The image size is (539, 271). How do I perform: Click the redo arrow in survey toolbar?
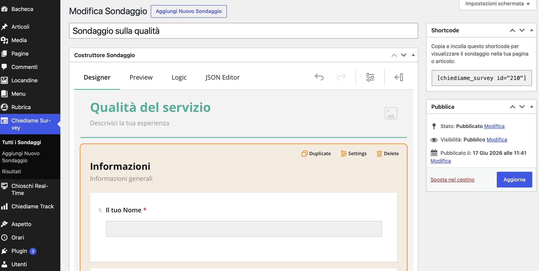click(341, 77)
